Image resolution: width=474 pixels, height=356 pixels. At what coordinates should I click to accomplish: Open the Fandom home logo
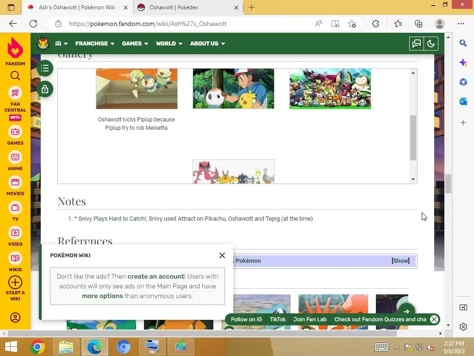click(15, 51)
